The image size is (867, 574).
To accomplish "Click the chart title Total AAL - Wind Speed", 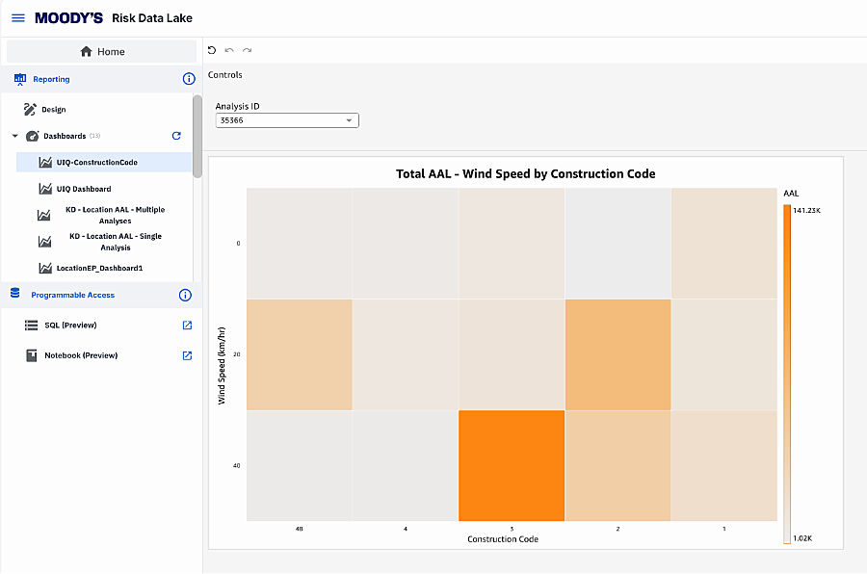I will coord(525,173).
